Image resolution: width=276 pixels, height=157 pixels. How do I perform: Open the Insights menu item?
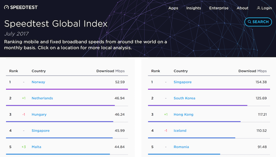point(194,8)
